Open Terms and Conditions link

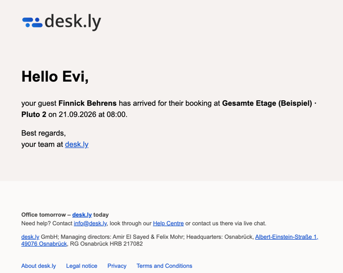164,266
